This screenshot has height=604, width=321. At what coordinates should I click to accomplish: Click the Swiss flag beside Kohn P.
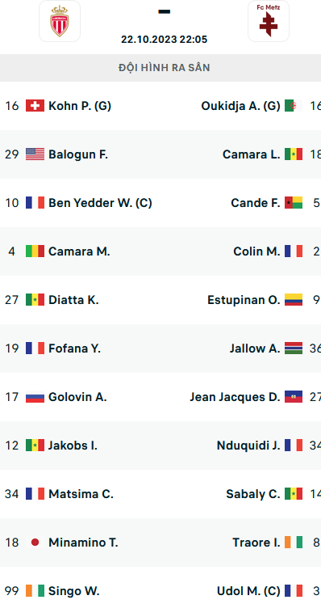35,106
